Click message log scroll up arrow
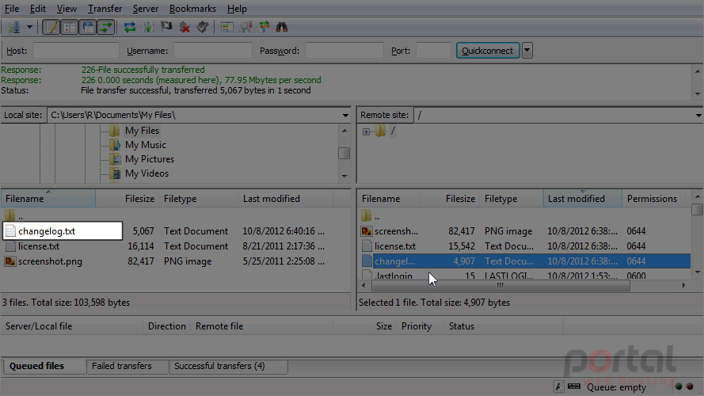 (698, 71)
